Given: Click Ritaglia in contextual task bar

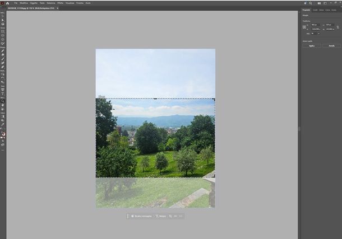Looking at the screenshot, I should coord(161,217).
